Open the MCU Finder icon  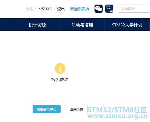109,9
